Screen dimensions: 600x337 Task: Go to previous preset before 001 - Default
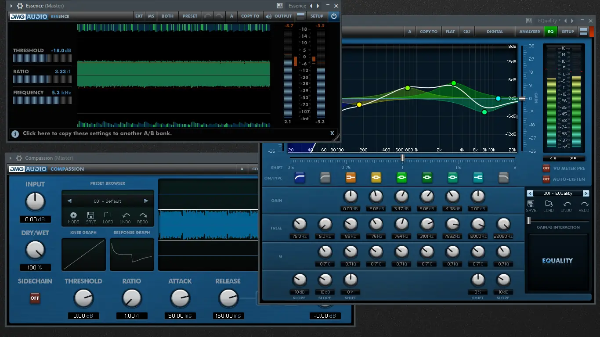point(69,201)
